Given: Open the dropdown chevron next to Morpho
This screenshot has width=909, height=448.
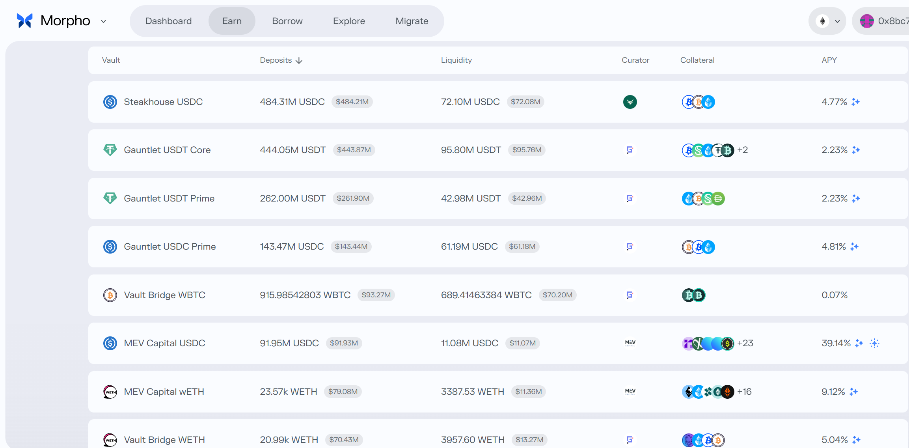Looking at the screenshot, I should pyautogui.click(x=104, y=21).
